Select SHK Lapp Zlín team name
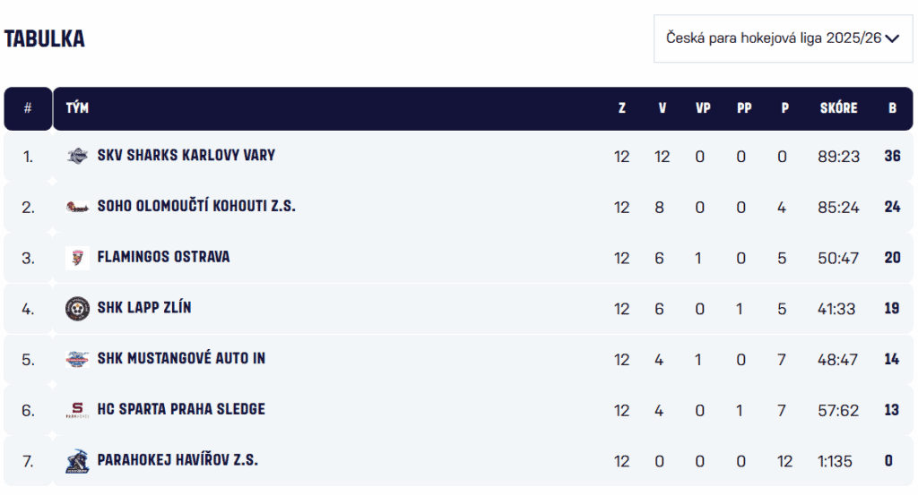The image size is (918, 495). tap(143, 308)
